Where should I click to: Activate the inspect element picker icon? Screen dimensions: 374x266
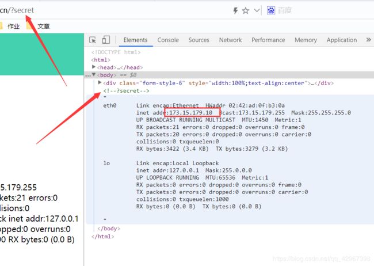[x=93, y=40]
